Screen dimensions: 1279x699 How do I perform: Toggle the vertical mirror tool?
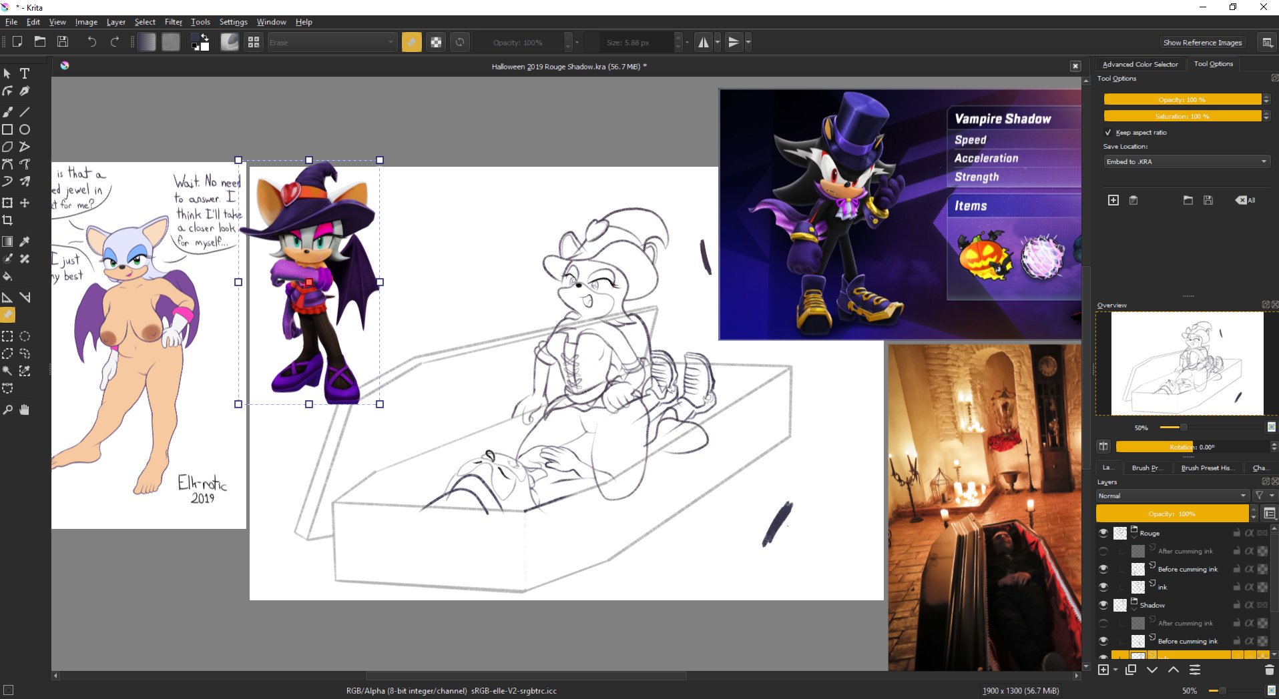(734, 42)
